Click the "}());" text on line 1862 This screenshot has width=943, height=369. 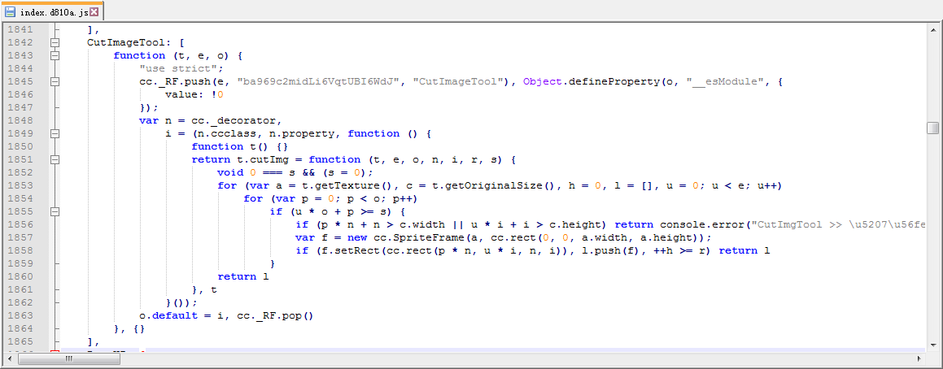pos(181,303)
